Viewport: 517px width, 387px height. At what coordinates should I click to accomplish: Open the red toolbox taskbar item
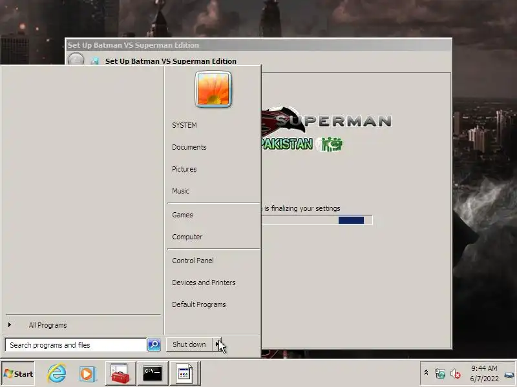pyautogui.click(x=120, y=373)
